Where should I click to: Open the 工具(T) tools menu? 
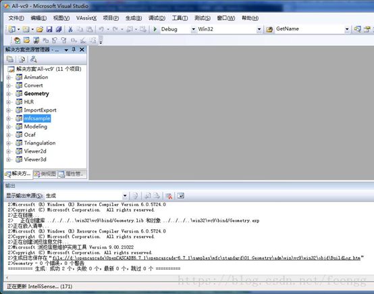pyautogui.click(x=180, y=18)
